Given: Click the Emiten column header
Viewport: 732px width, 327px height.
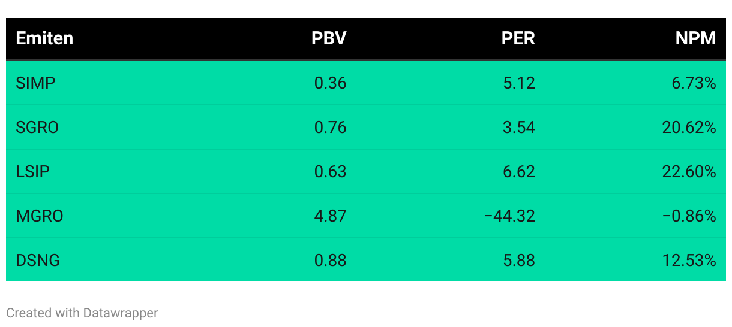Looking at the screenshot, I should [44, 38].
